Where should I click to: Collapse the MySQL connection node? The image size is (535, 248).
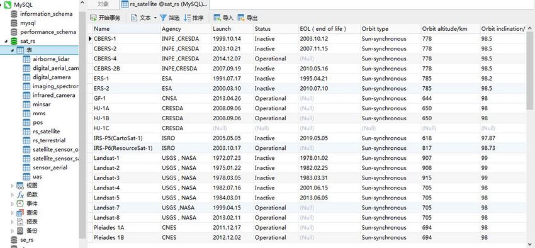click(1, 5)
